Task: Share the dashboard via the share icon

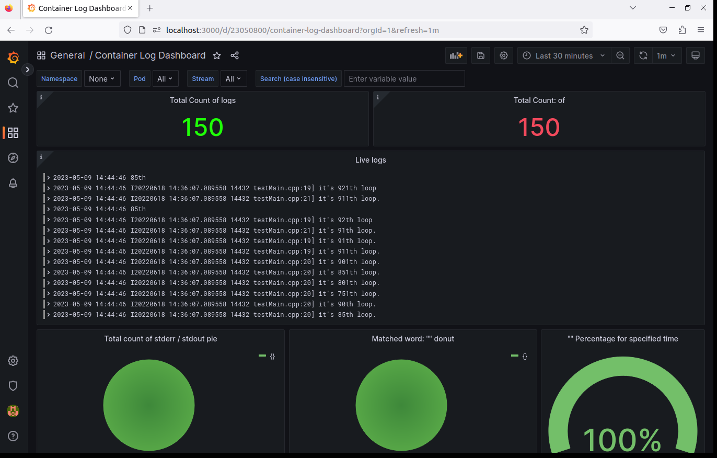Action: [235, 55]
